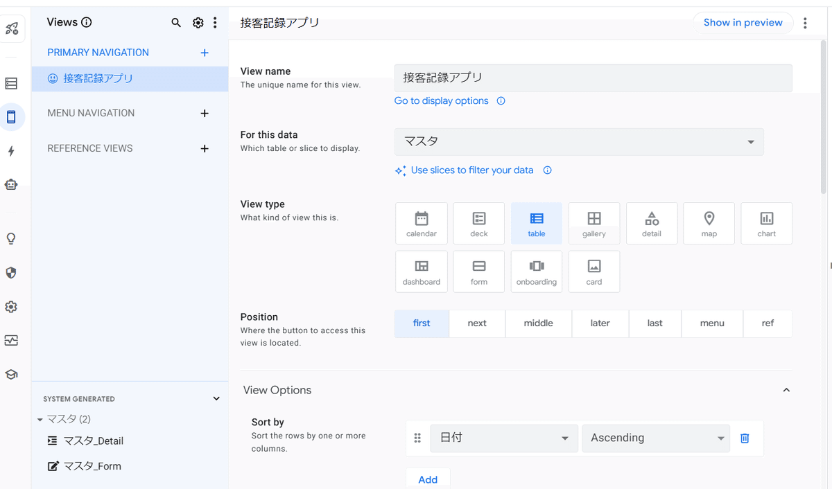Image resolution: width=832 pixels, height=489 pixels.
Task: Open Views panel settings gear
Action: (x=198, y=23)
